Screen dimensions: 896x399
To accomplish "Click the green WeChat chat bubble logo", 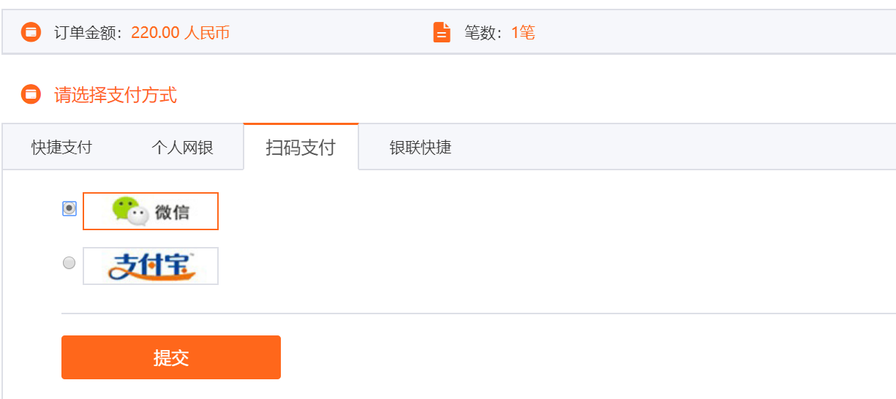I will 130,211.
